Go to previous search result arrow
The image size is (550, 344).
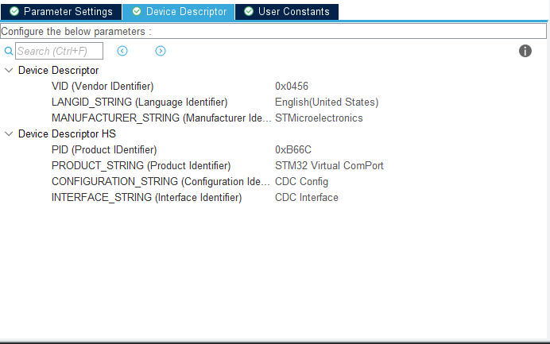122,51
